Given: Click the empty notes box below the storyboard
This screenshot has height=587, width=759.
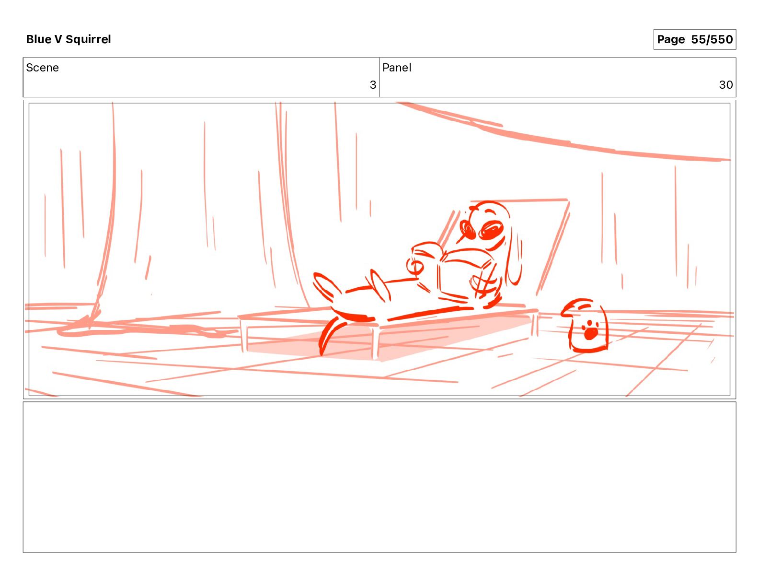Looking at the screenshot, I should pos(379,477).
